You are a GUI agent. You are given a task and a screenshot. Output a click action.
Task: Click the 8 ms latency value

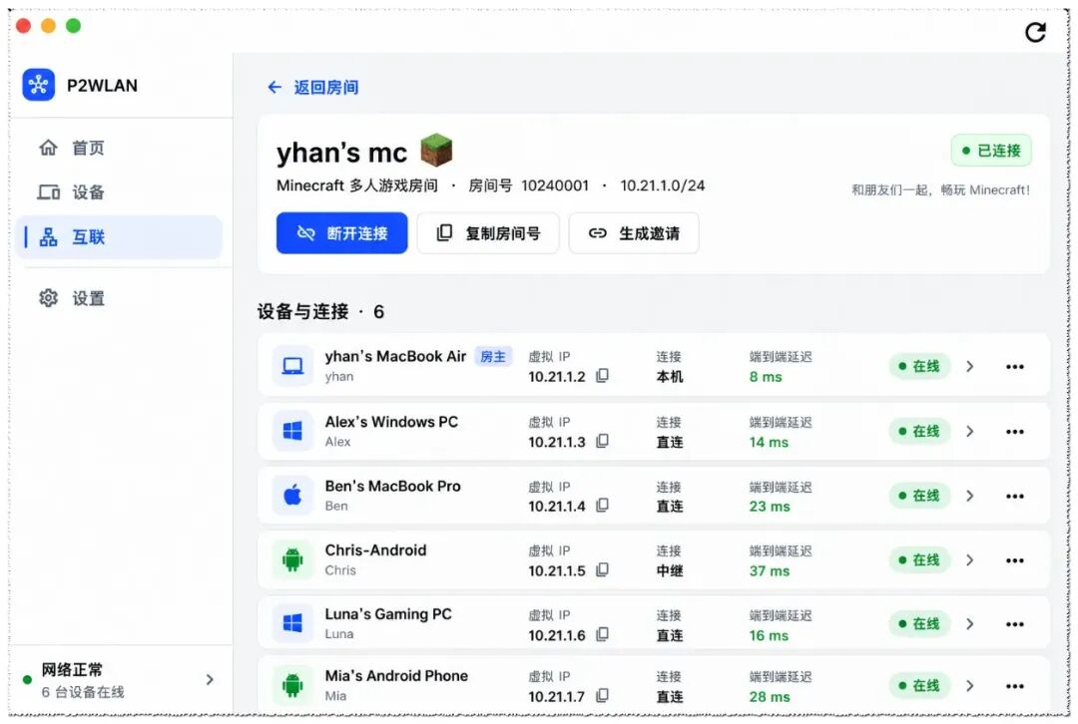(766, 377)
